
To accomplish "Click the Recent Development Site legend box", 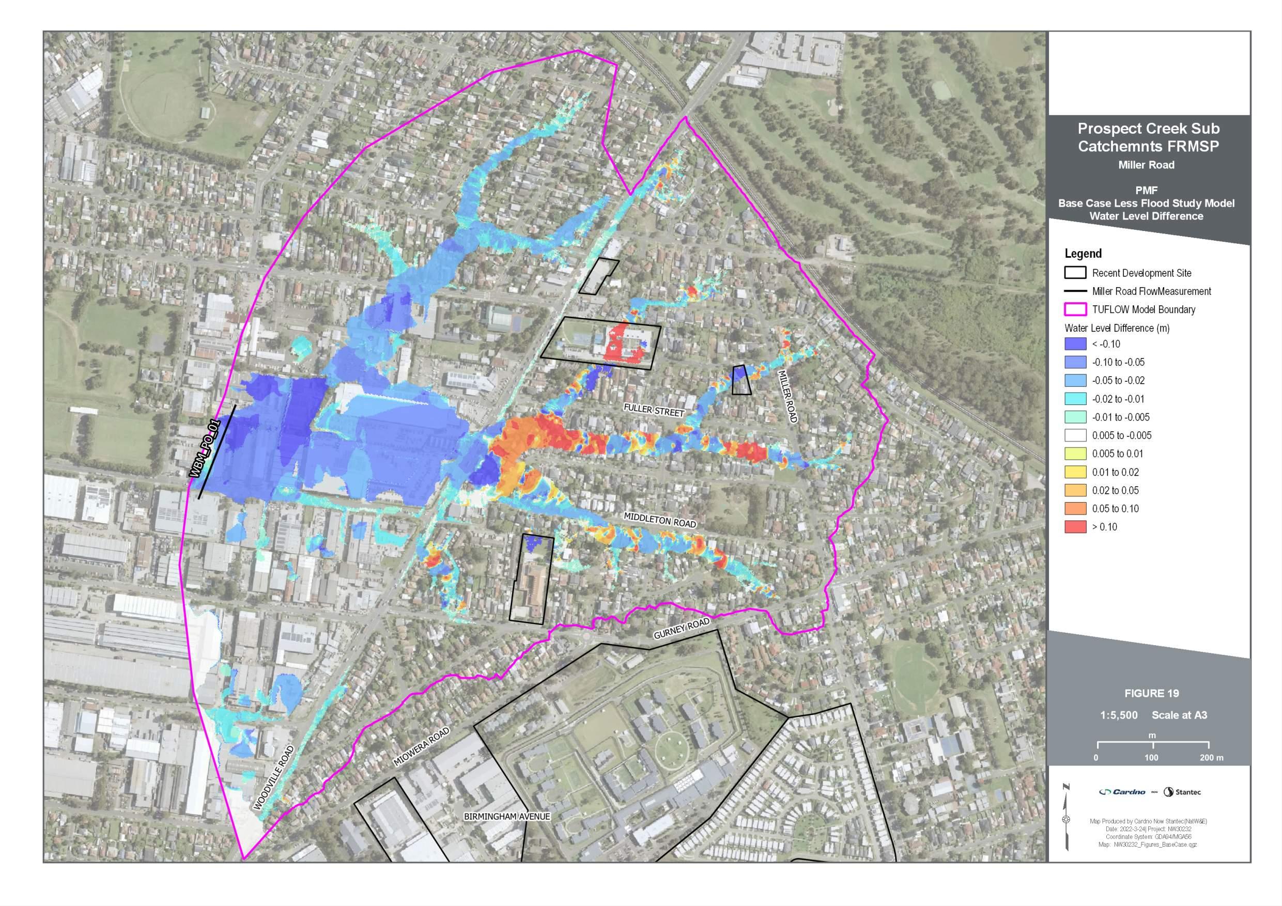I will pyautogui.click(x=1075, y=272).
